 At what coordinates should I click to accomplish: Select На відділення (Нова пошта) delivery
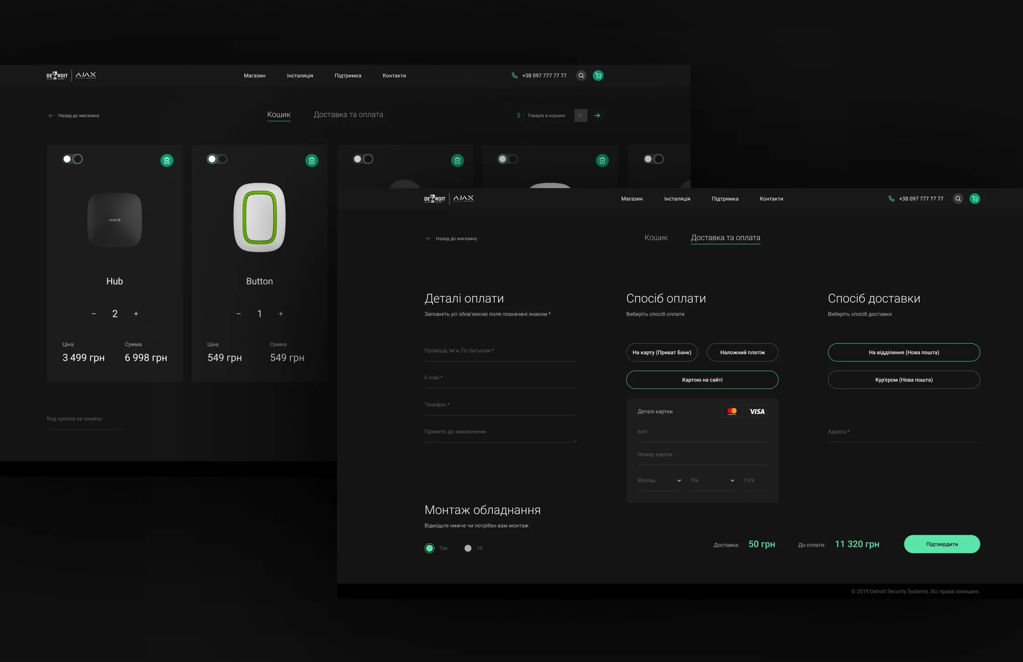pyautogui.click(x=904, y=352)
